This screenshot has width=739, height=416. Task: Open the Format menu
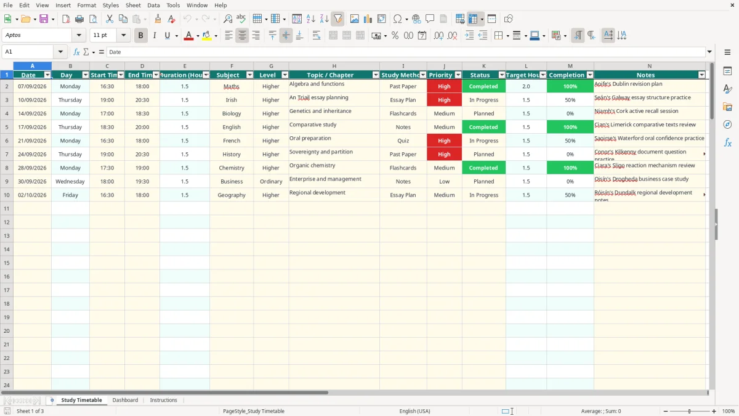[86, 5]
